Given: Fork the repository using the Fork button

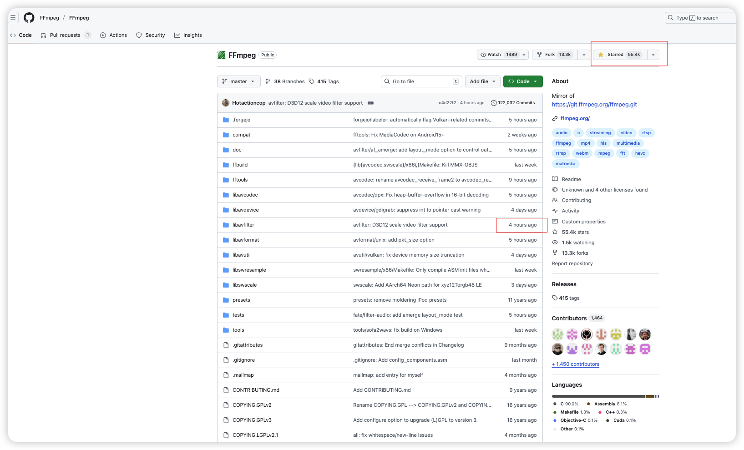Looking at the screenshot, I should click(x=555, y=55).
